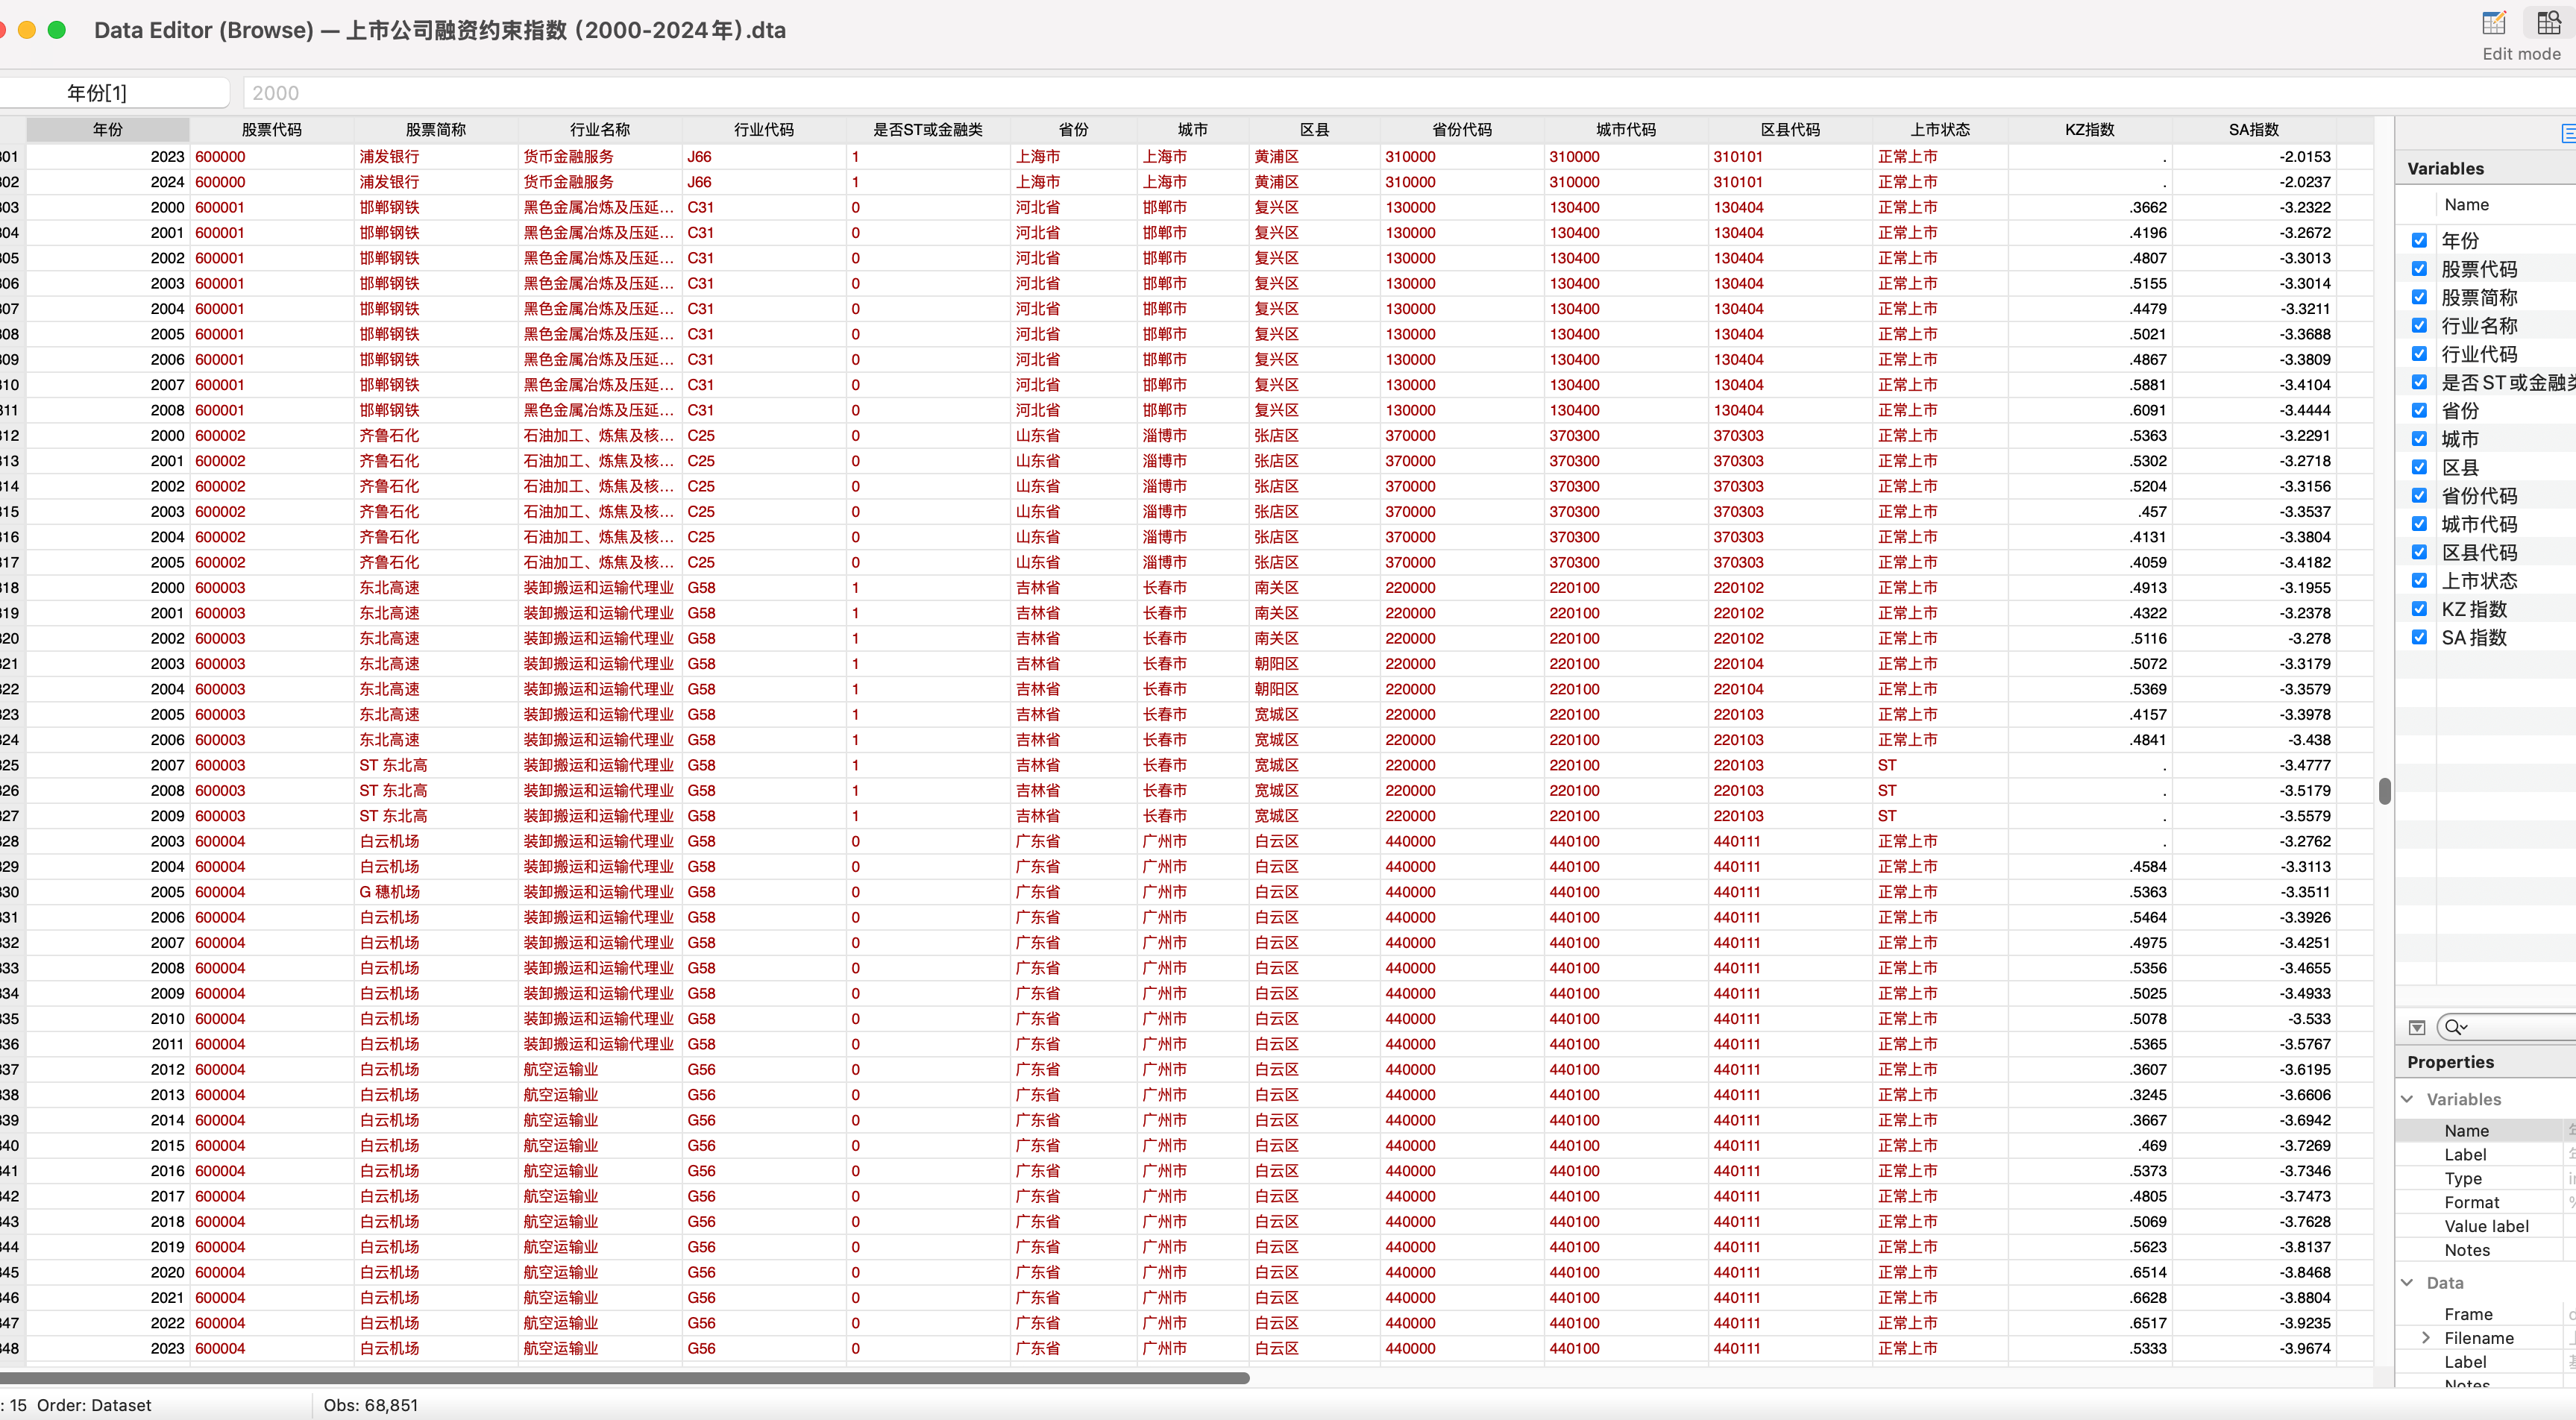
Task: Collapse the Data properties section
Action: click(2408, 1283)
